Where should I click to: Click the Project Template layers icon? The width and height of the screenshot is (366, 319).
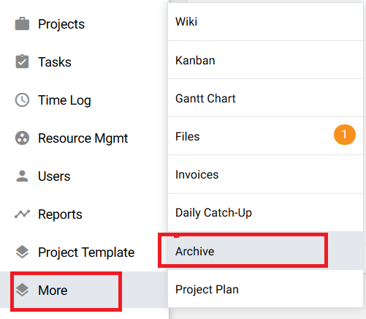pos(22,252)
